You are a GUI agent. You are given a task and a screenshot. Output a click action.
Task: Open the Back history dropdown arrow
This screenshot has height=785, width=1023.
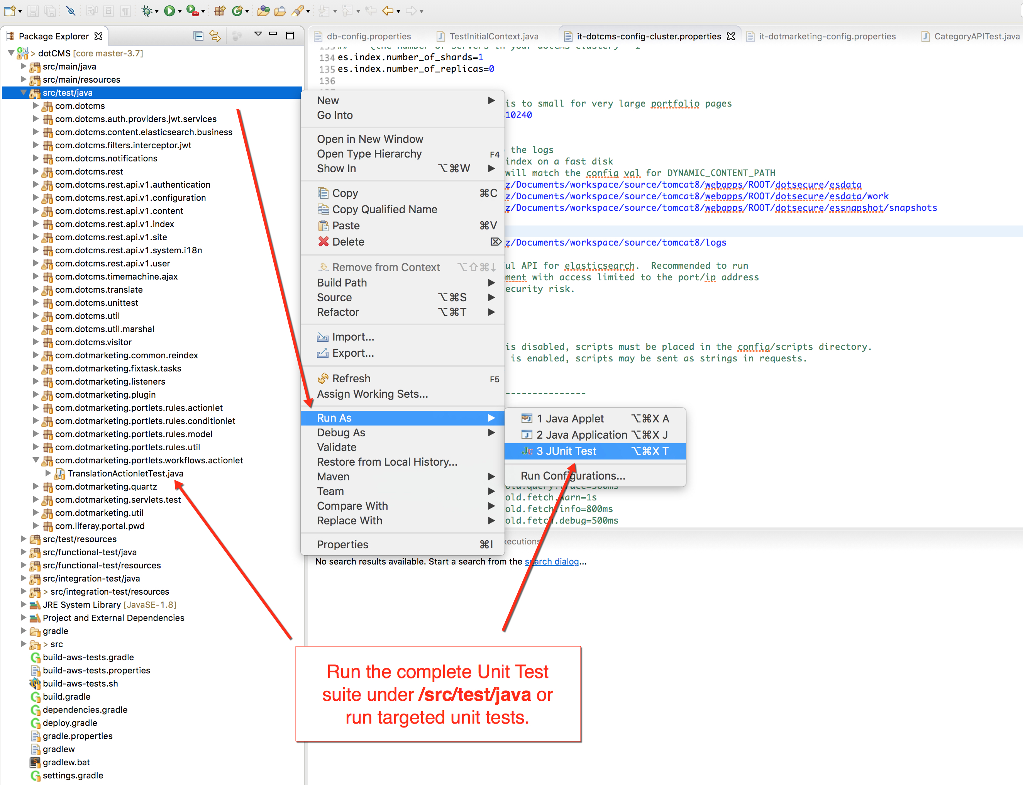[x=398, y=12]
